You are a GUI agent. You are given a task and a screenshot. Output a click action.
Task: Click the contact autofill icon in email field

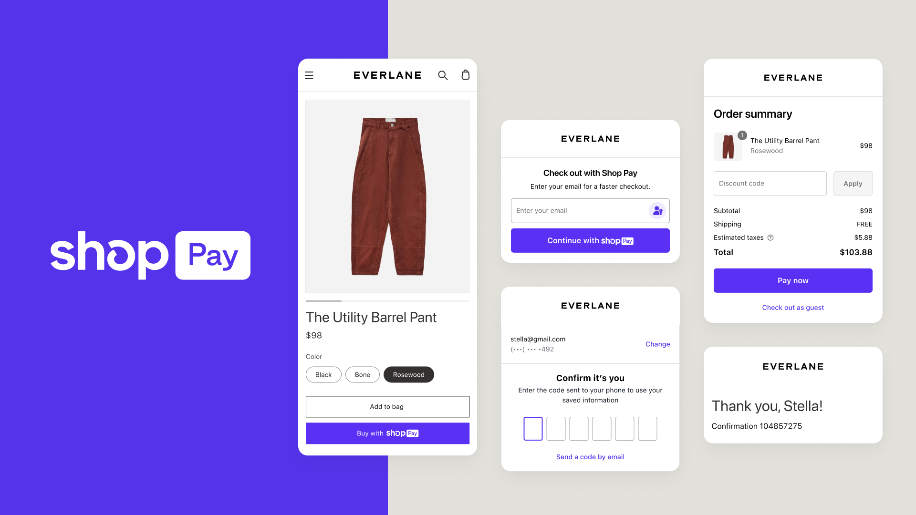point(657,210)
